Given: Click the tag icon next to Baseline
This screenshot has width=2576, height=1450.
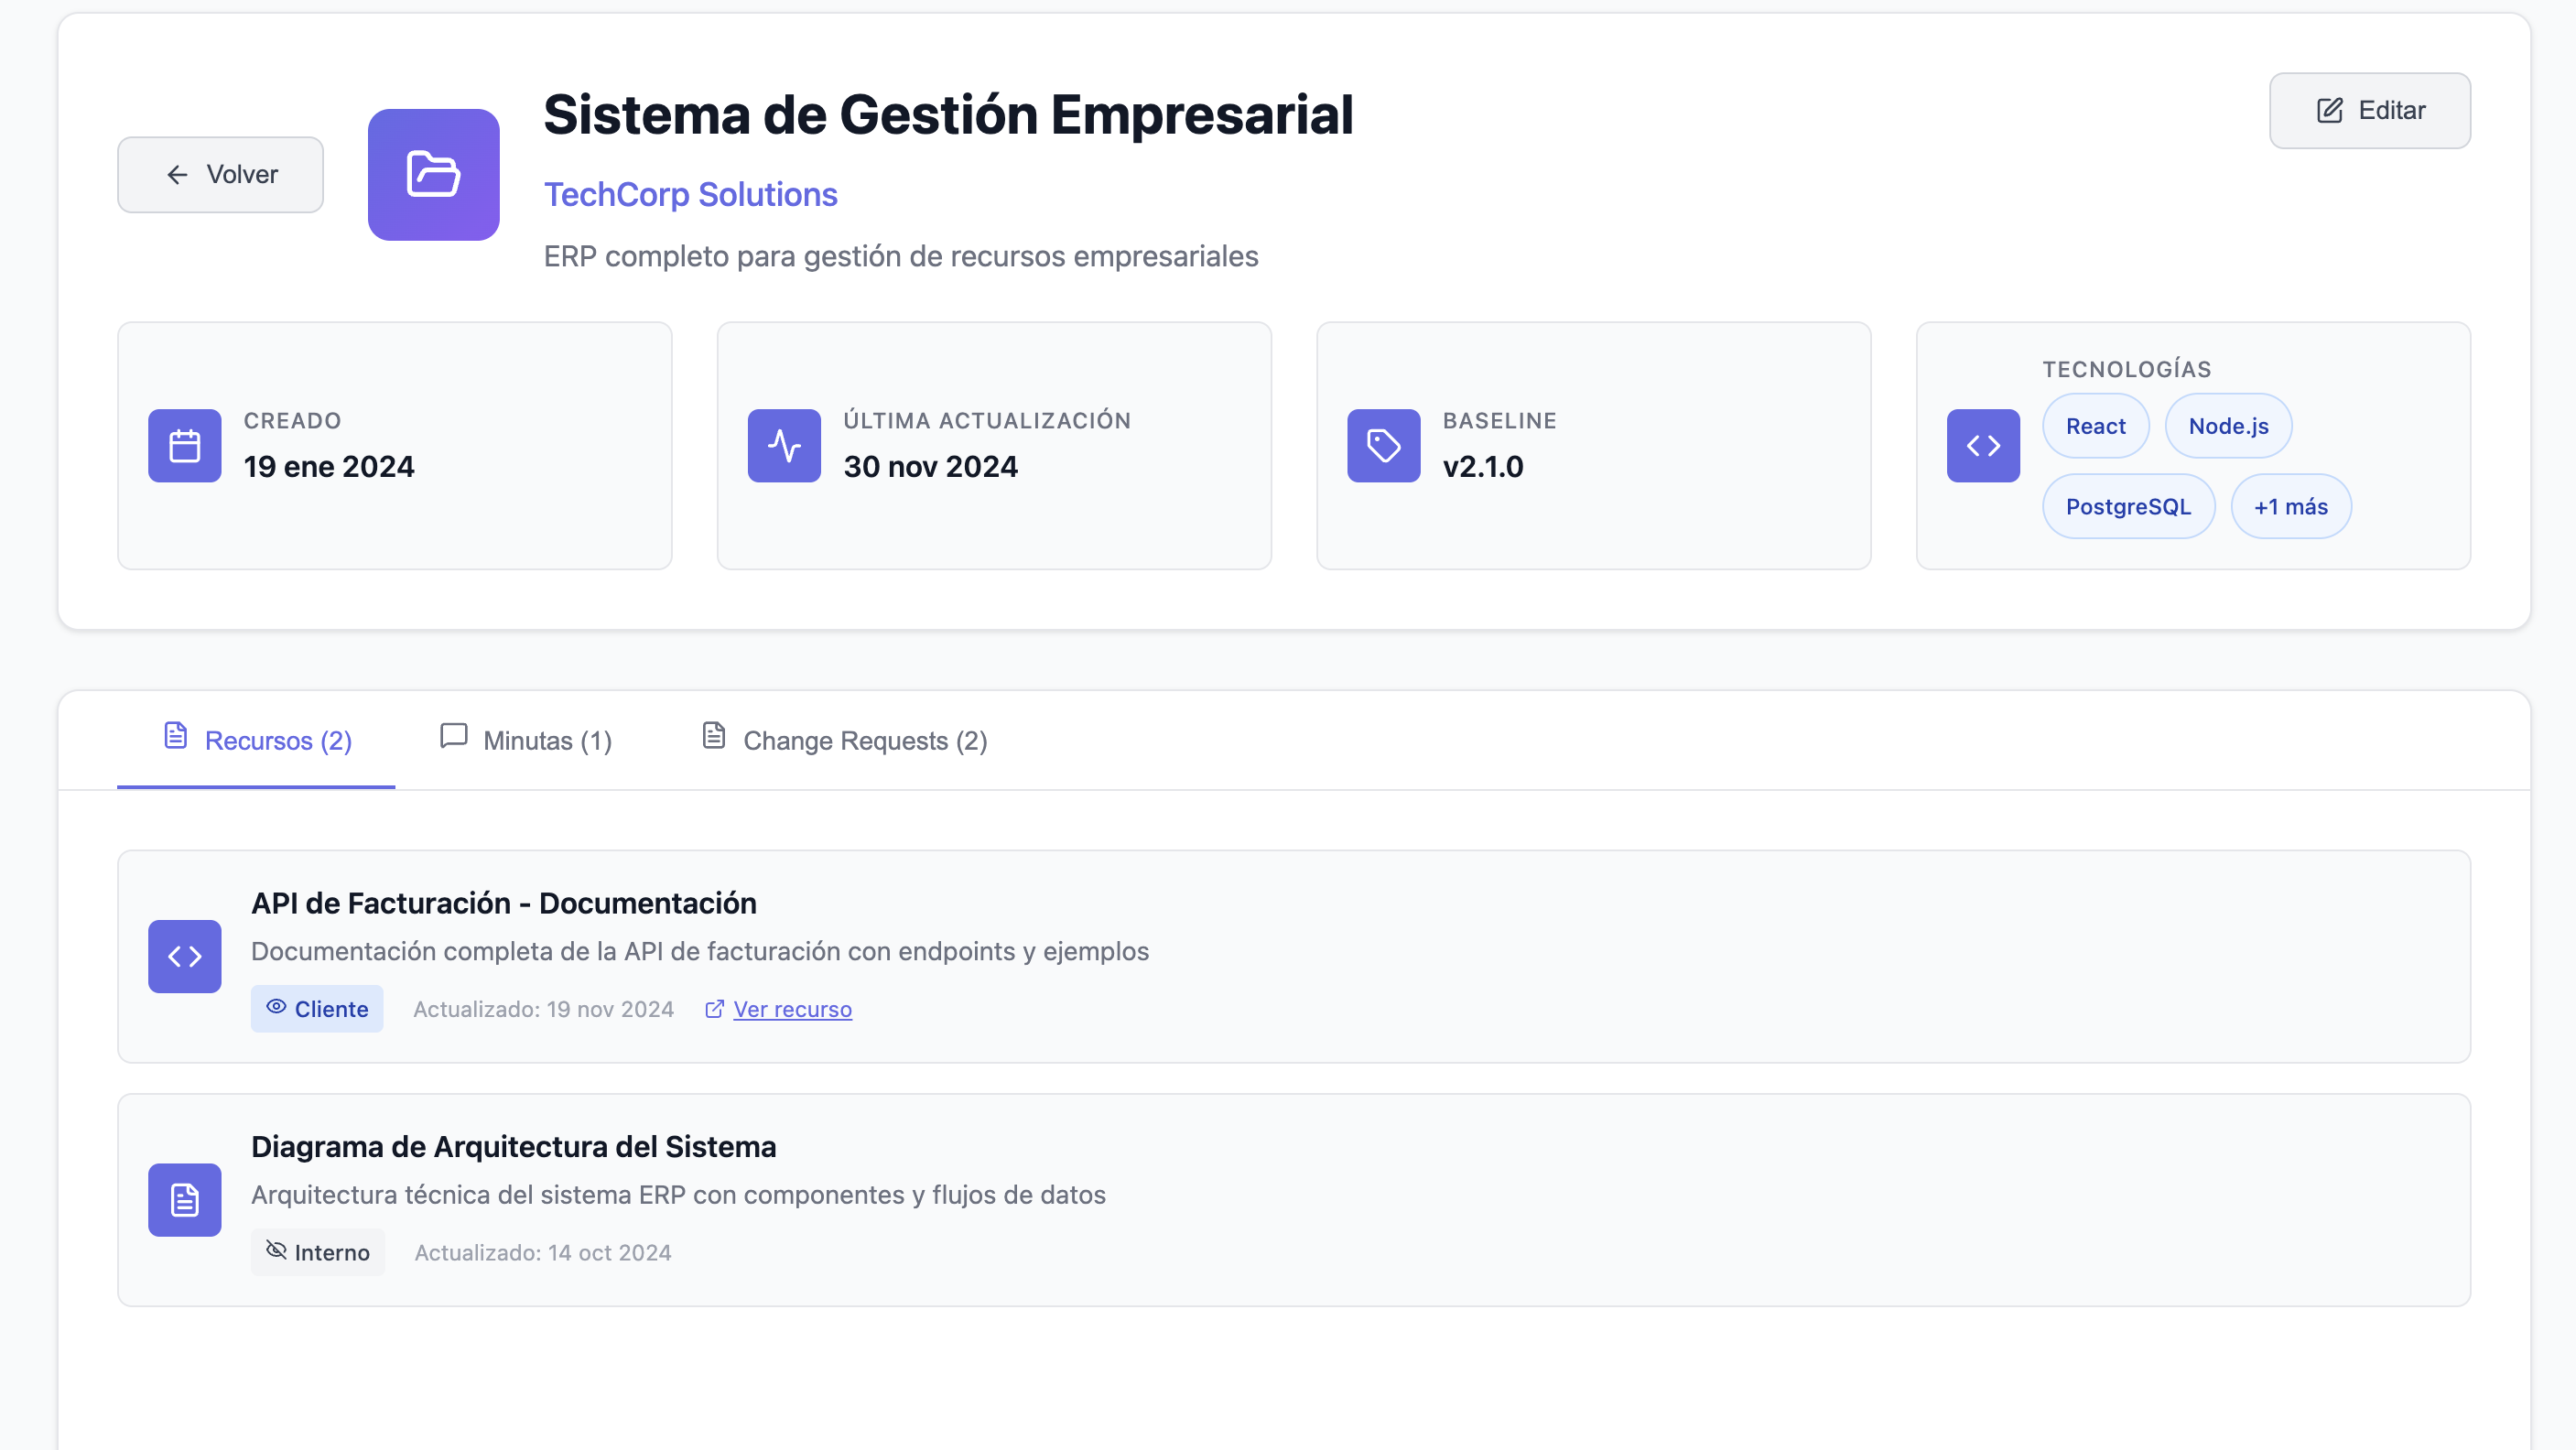Looking at the screenshot, I should [1383, 446].
